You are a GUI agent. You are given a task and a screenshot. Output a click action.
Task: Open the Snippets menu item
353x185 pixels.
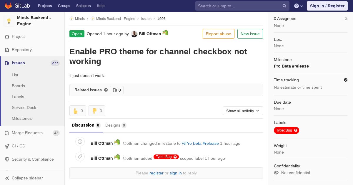coord(83,6)
